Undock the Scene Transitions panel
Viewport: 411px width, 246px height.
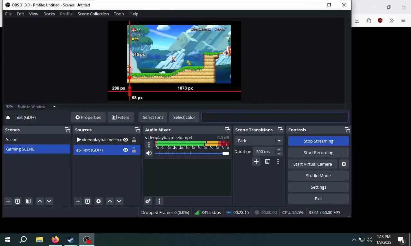click(281, 130)
